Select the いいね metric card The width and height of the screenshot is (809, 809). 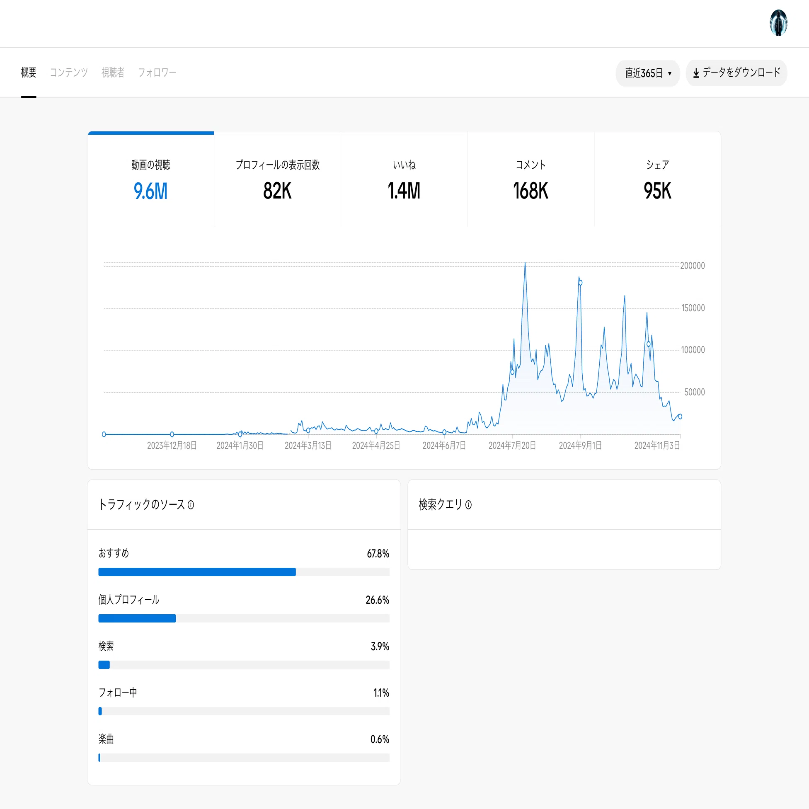coord(404,179)
